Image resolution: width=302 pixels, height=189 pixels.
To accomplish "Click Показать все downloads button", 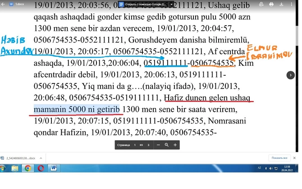I will (x=279, y=158).
